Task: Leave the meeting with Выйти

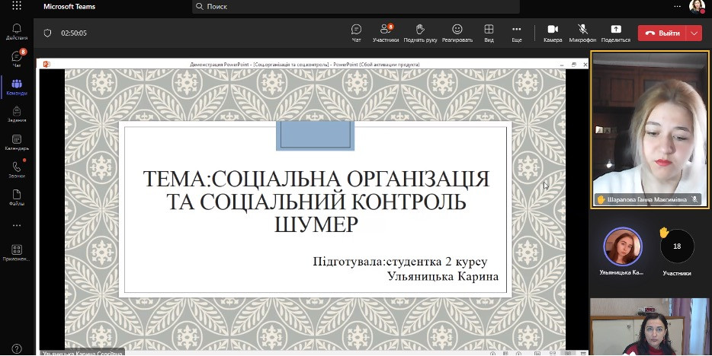Action: (662, 33)
